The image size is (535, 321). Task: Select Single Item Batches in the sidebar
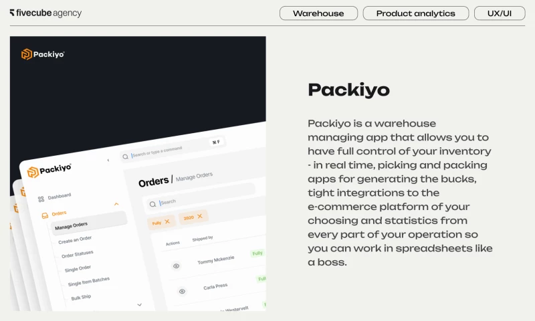89,282
